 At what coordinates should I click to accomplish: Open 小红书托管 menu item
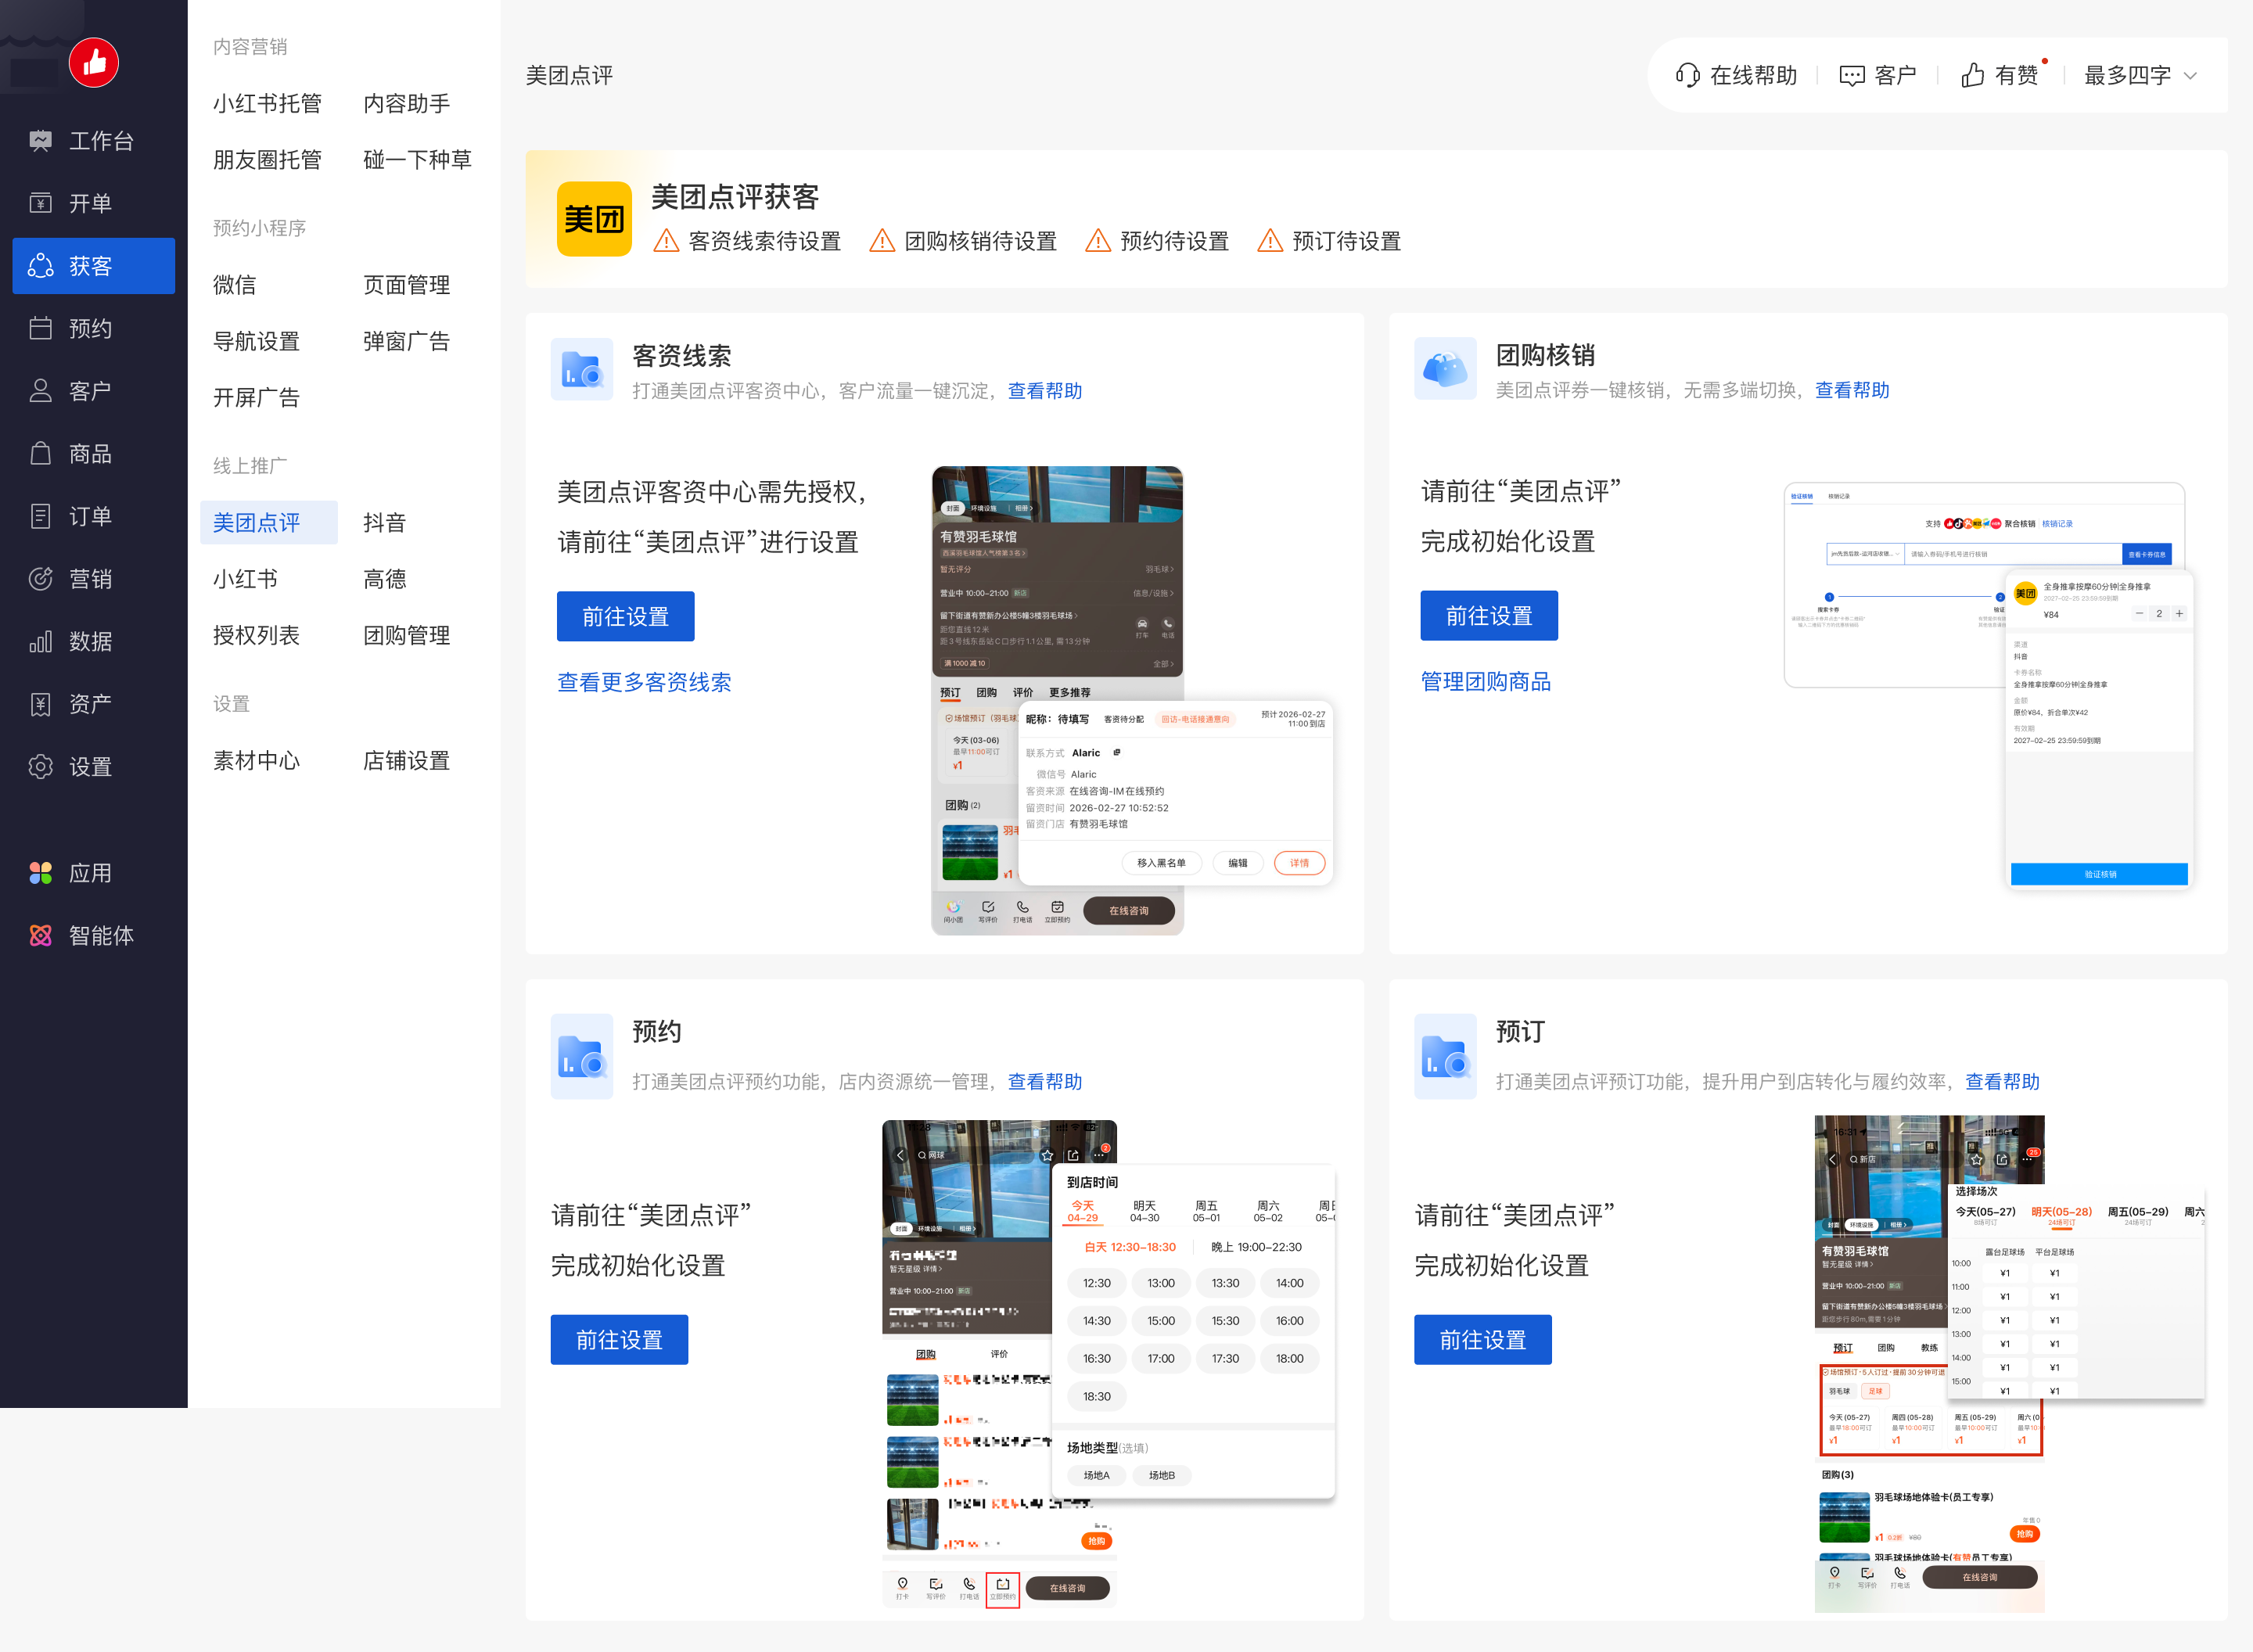click(x=267, y=103)
